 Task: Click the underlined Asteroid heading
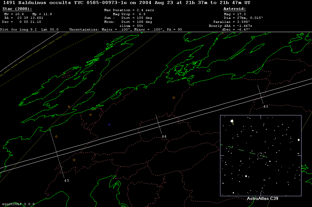point(235,9)
